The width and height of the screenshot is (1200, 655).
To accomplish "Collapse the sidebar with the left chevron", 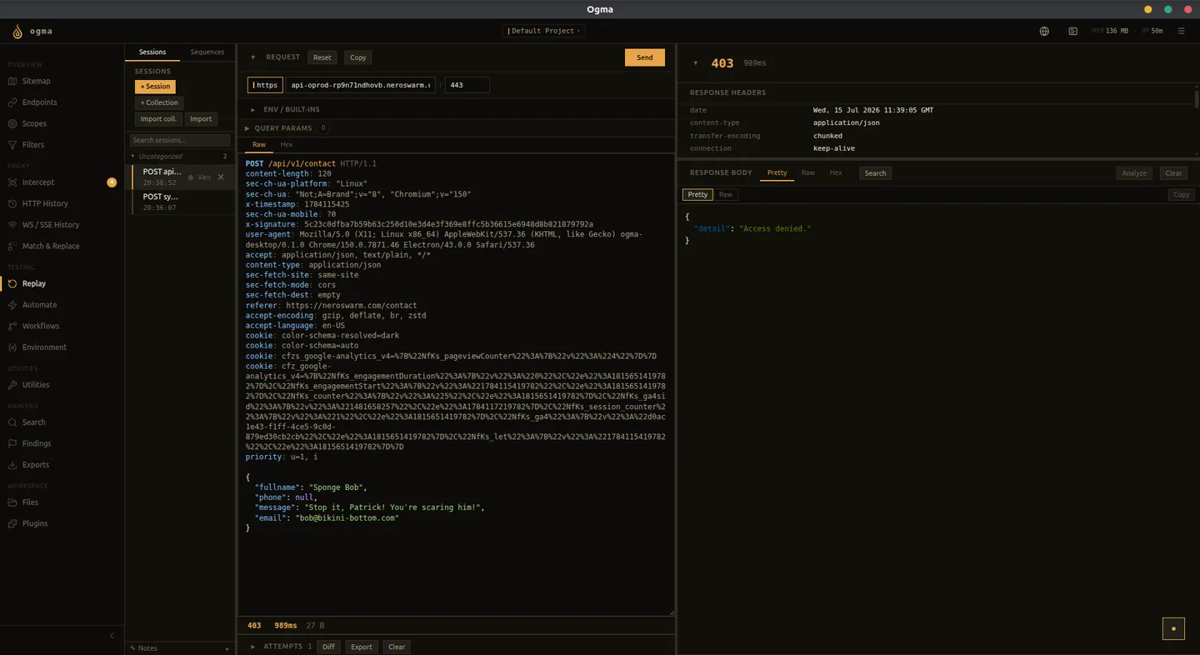I will [x=112, y=636].
